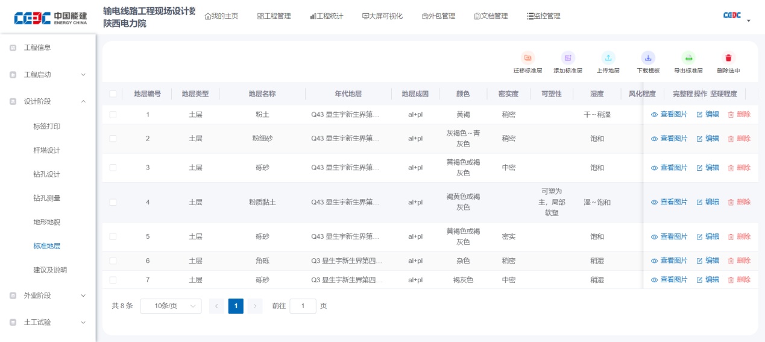The height and width of the screenshot is (342, 765).
Task: Open 地形地貌 in the sidebar
Action: pyautogui.click(x=46, y=222)
